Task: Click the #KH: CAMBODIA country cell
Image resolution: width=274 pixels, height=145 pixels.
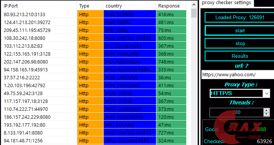Action: [130, 109]
